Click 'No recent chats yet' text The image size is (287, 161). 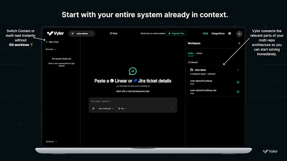[61, 59]
